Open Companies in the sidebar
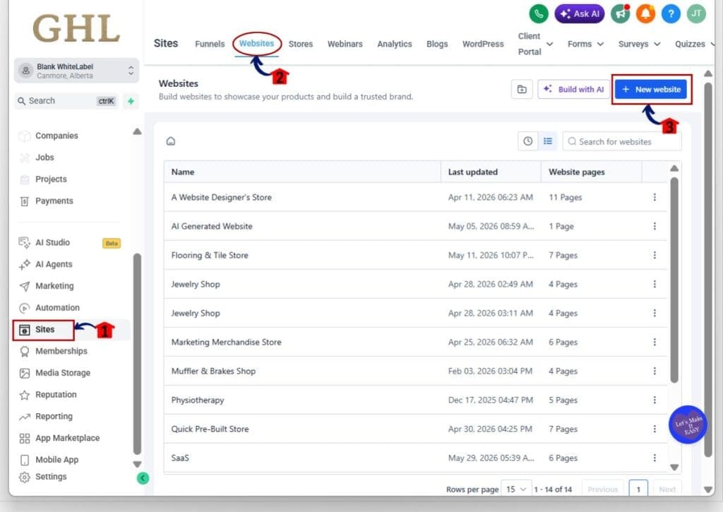The image size is (723, 512). point(56,136)
